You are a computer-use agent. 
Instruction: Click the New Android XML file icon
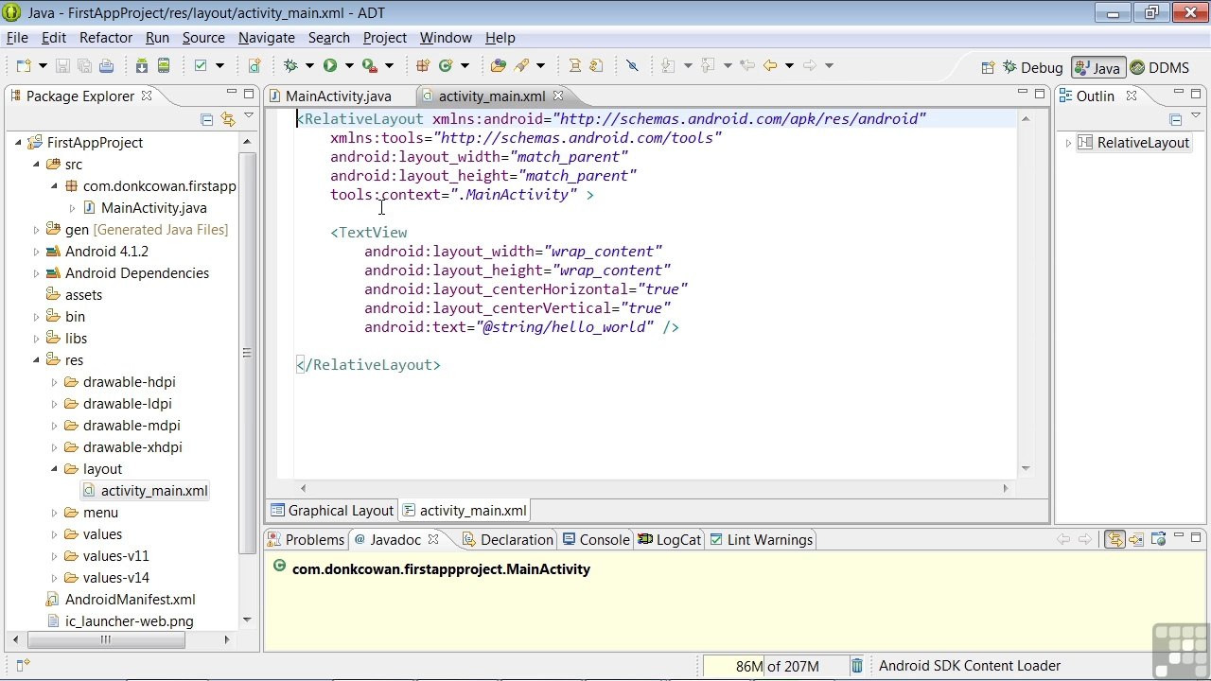[x=254, y=65]
